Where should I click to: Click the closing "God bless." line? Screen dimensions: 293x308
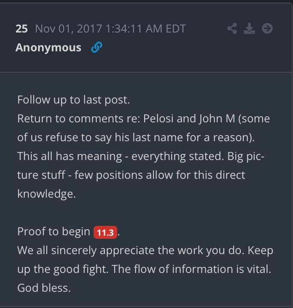point(44,288)
